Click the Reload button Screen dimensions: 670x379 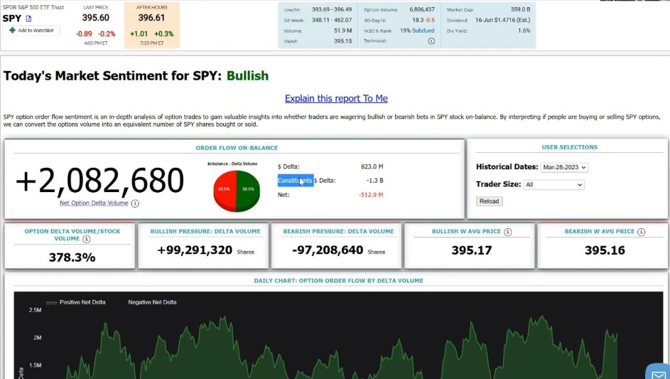pos(489,201)
